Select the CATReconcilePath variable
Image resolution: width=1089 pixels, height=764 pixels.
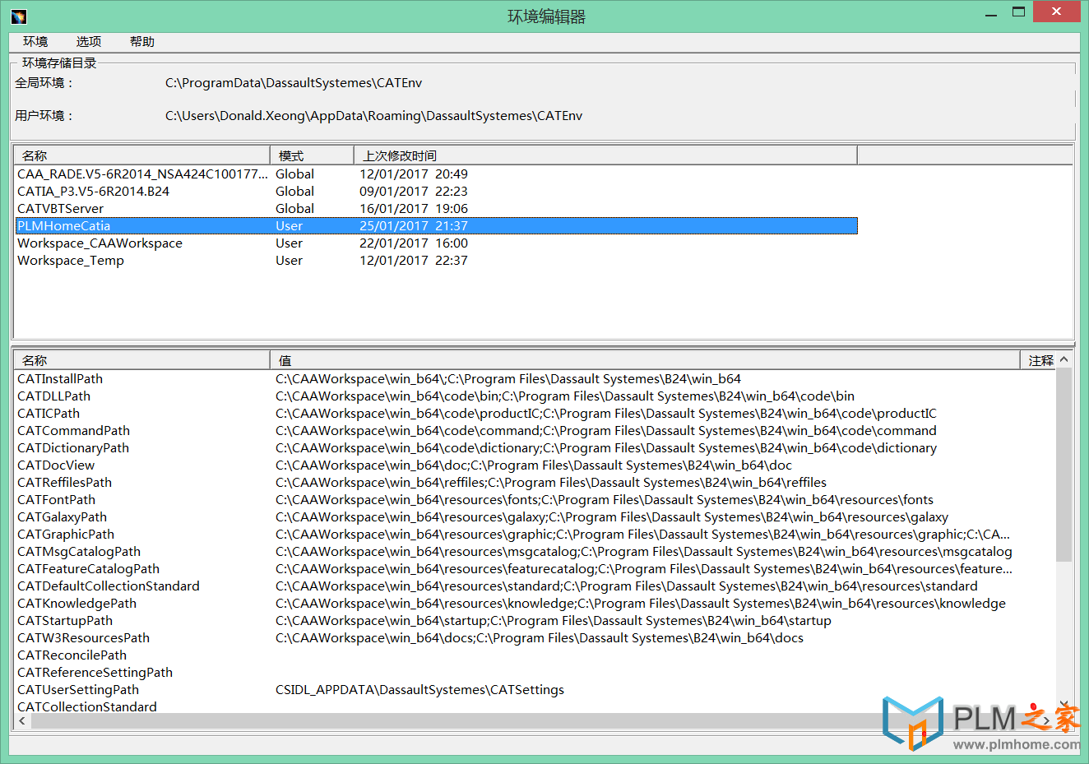[x=72, y=655]
